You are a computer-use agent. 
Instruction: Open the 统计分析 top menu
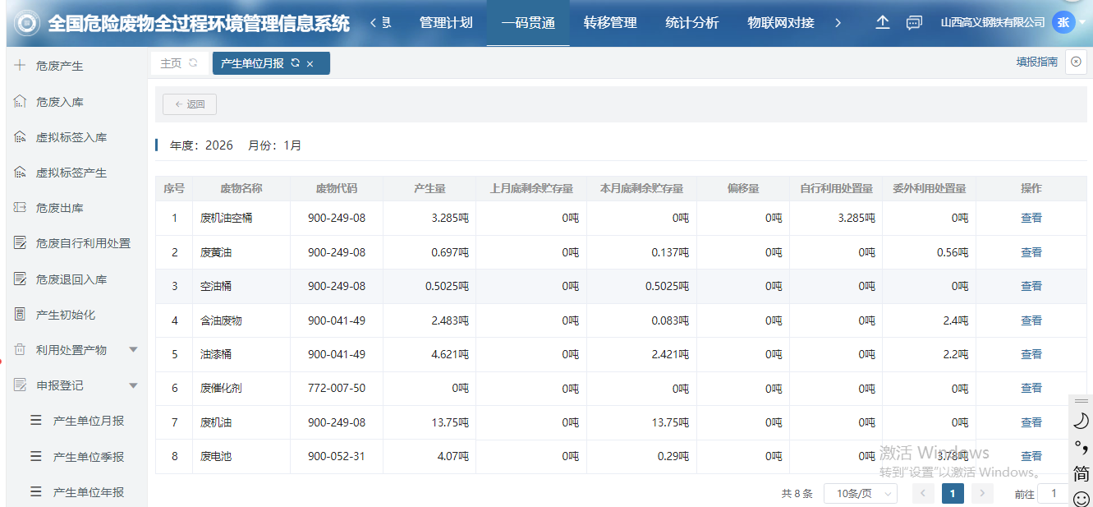[x=691, y=23]
